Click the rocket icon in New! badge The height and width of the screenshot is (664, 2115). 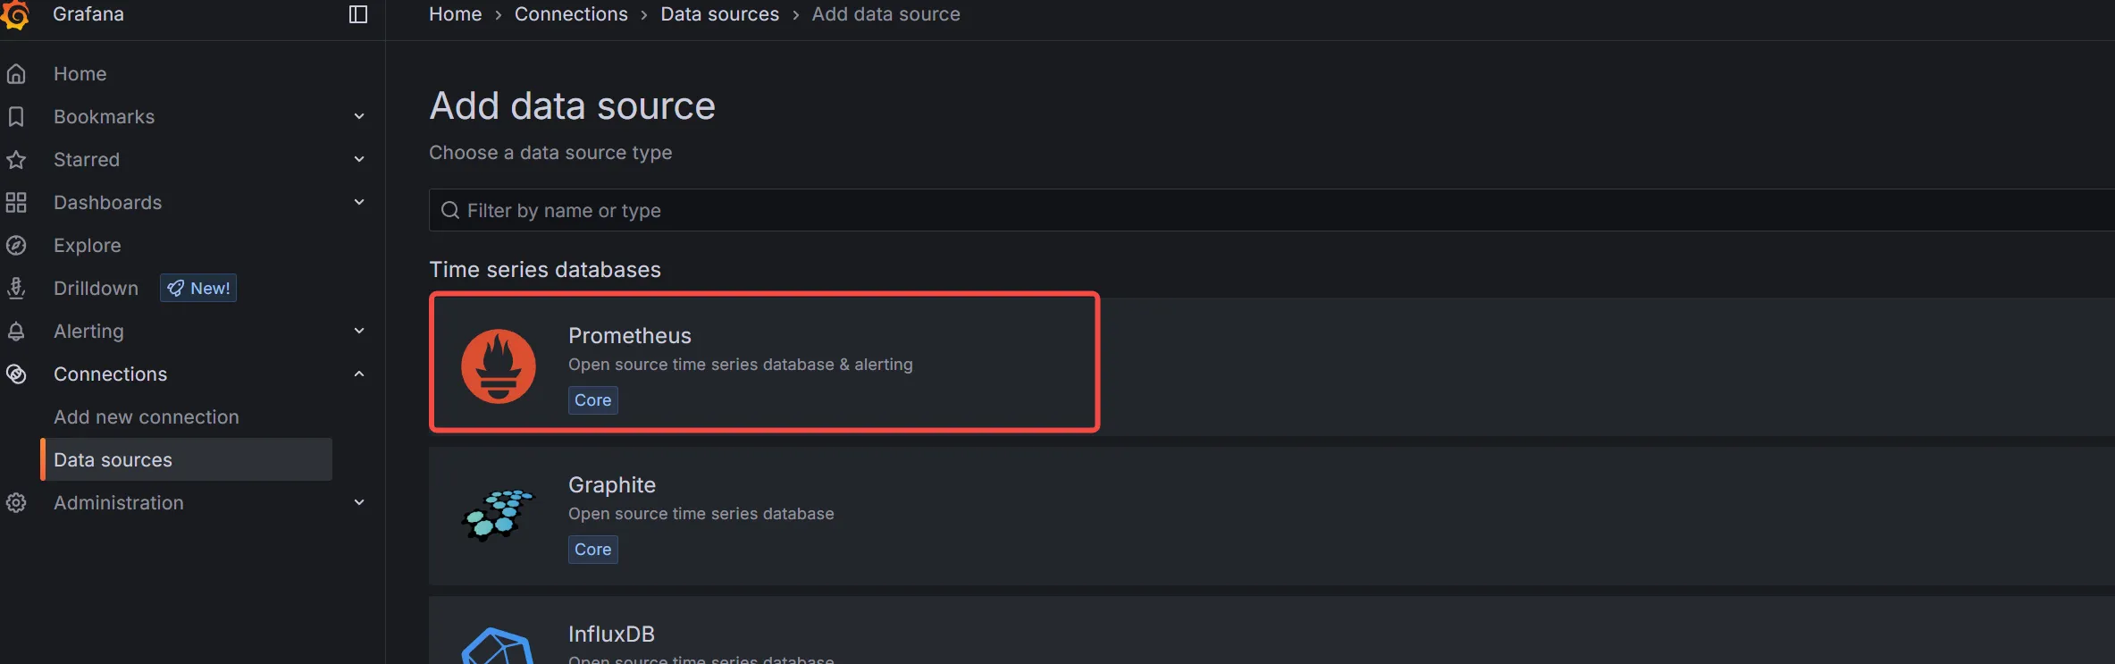point(176,288)
